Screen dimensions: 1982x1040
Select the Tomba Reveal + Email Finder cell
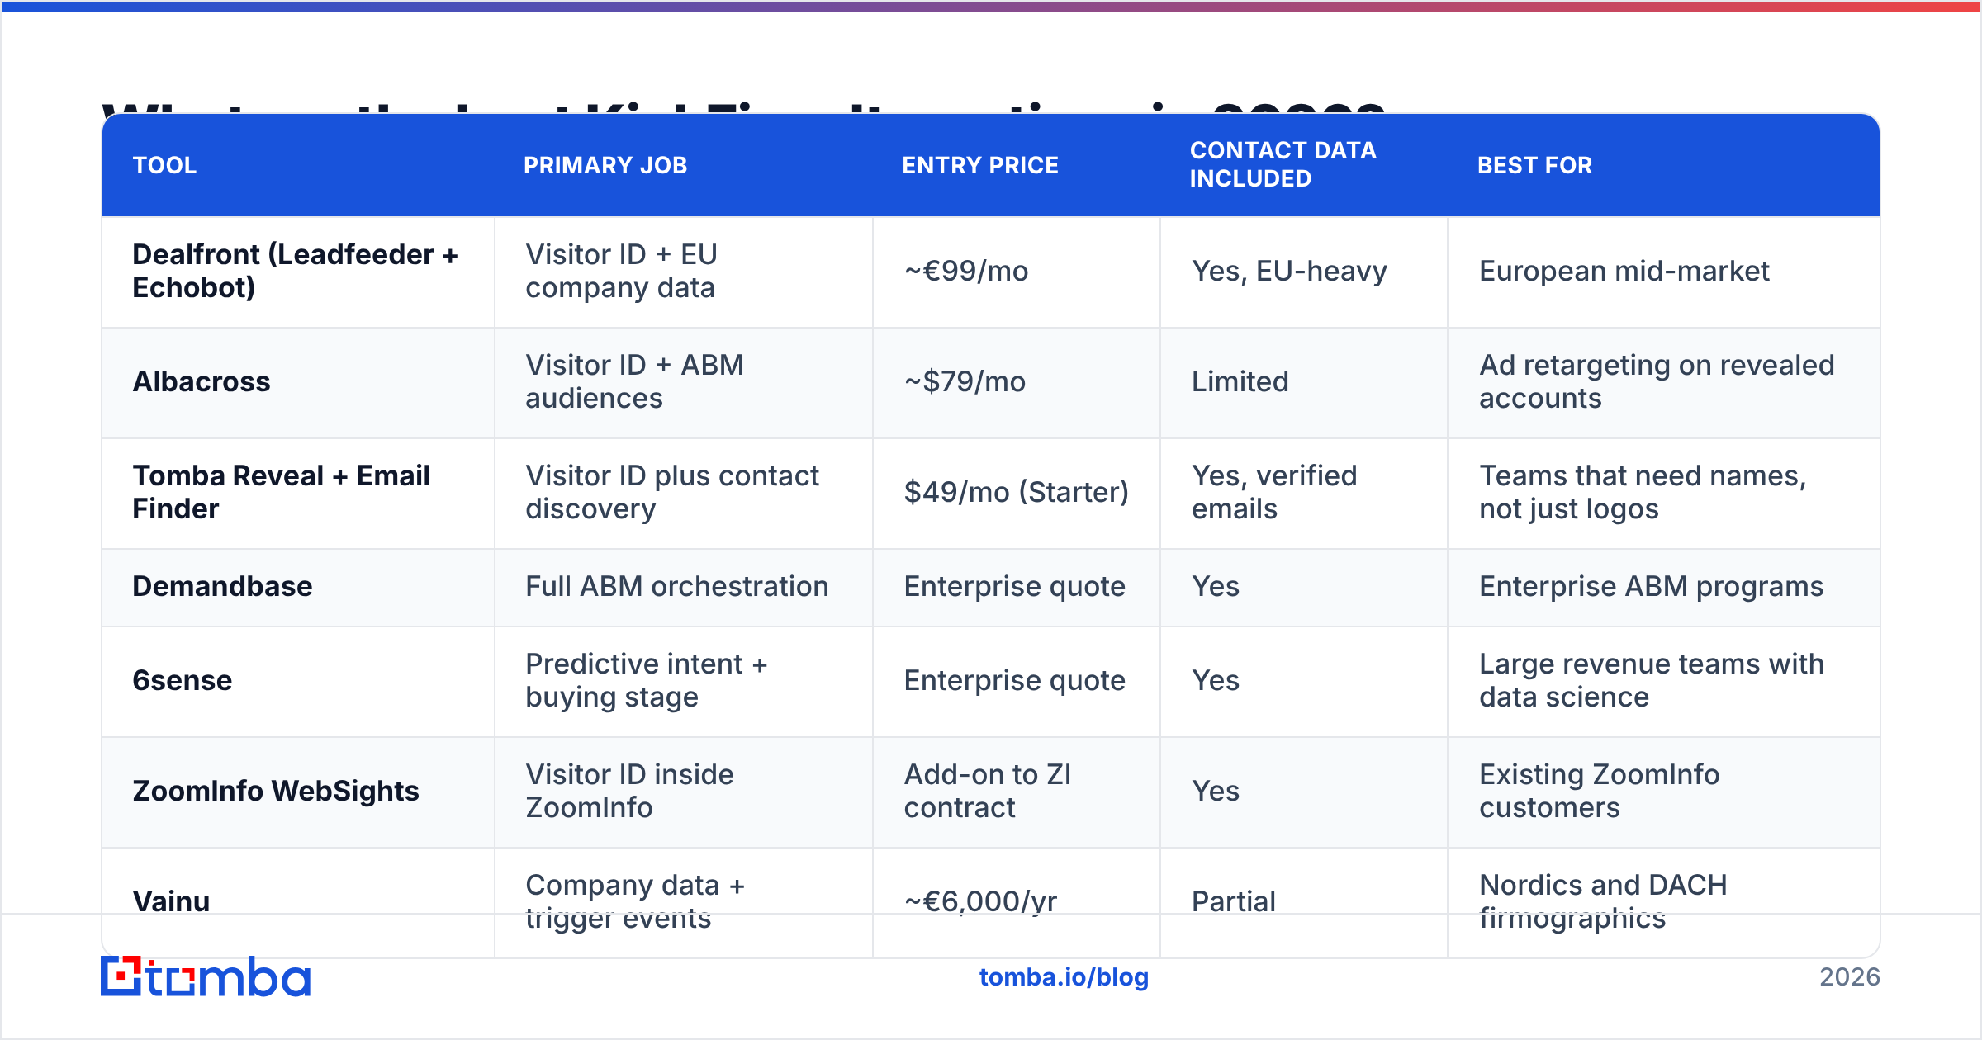pyautogui.click(x=297, y=493)
